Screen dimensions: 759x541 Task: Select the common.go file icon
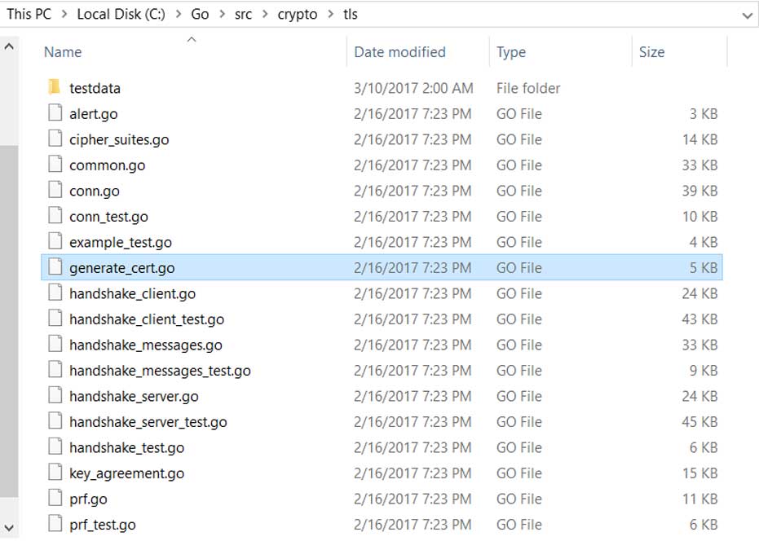[x=55, y=164]
